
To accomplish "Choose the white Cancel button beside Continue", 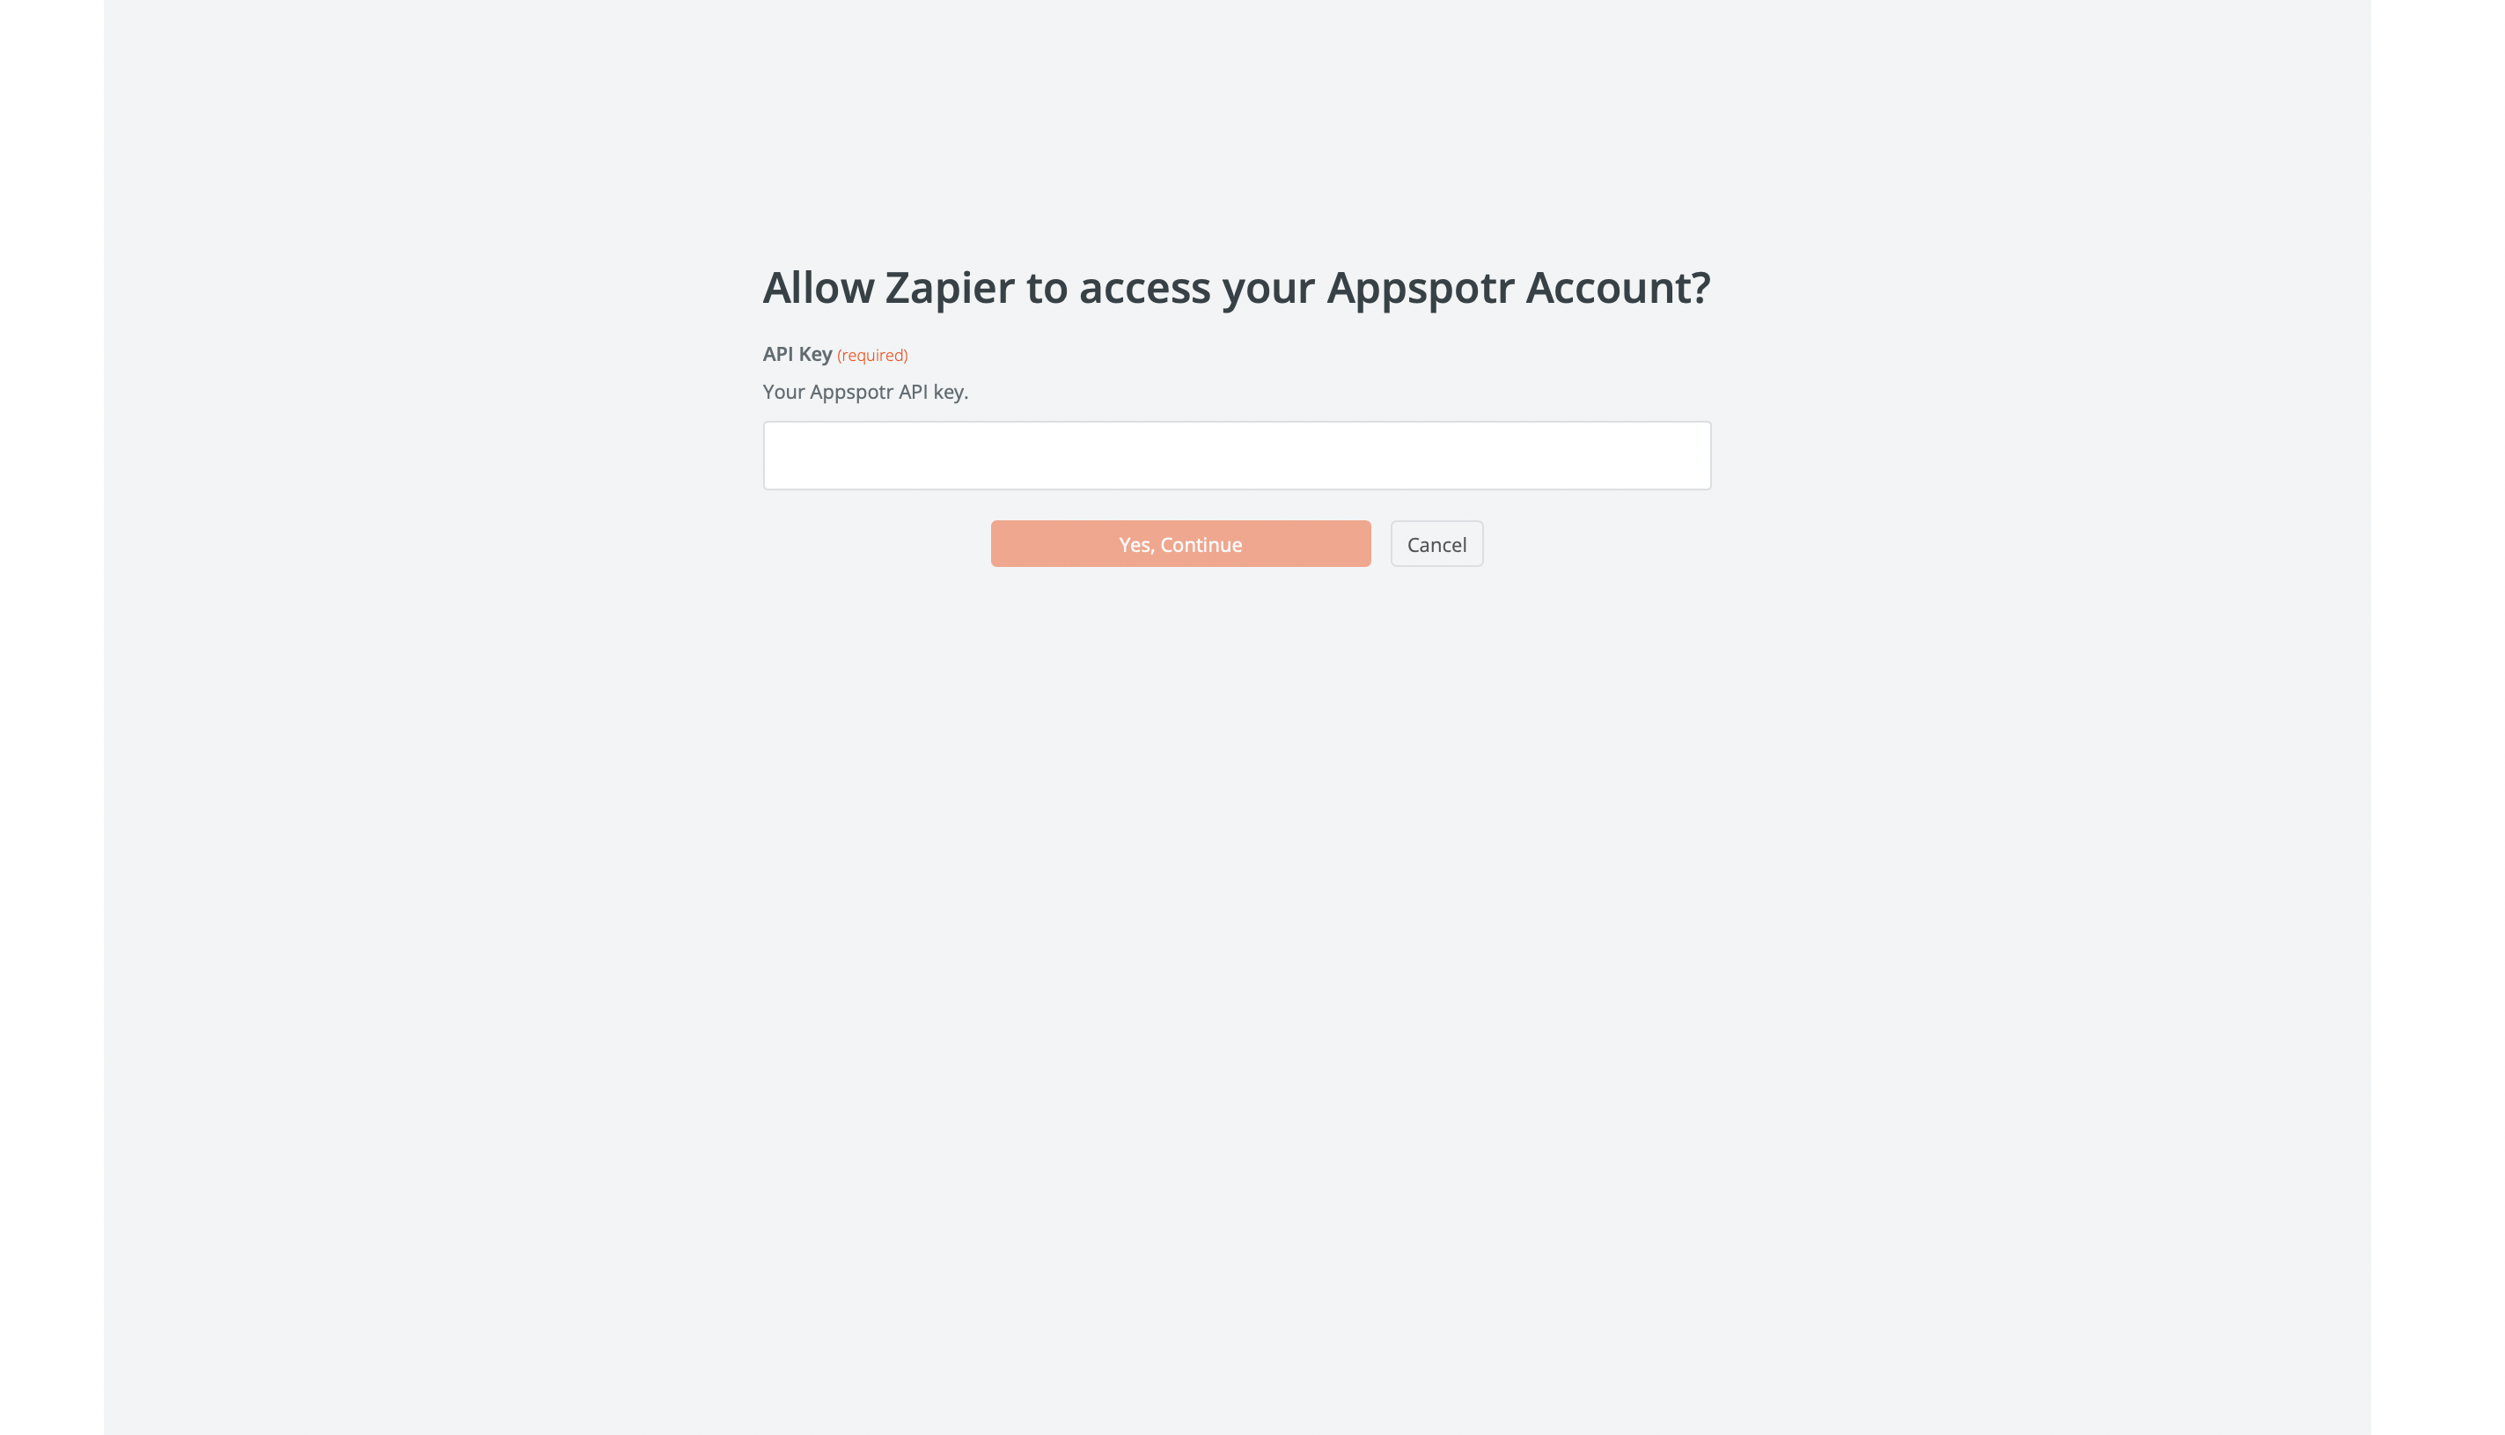I will point(1436,544).
